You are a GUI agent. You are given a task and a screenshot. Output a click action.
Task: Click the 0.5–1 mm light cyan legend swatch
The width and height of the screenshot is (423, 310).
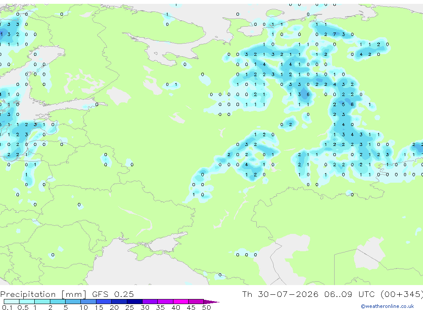(27, 302)
